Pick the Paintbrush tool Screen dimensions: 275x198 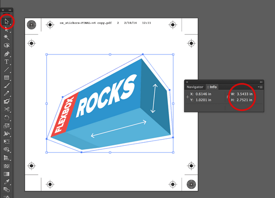tap(7, 86)
